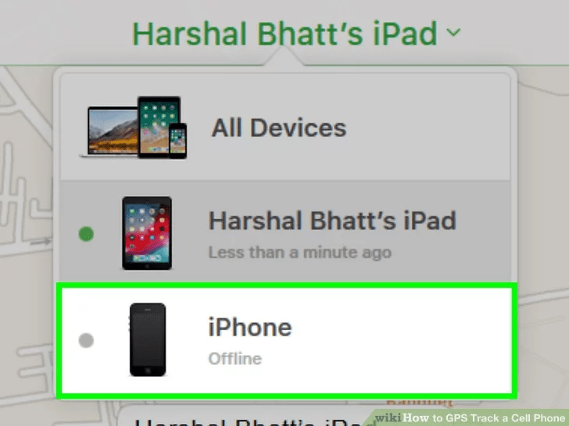Click the gray offline status dot

[86, 340]
